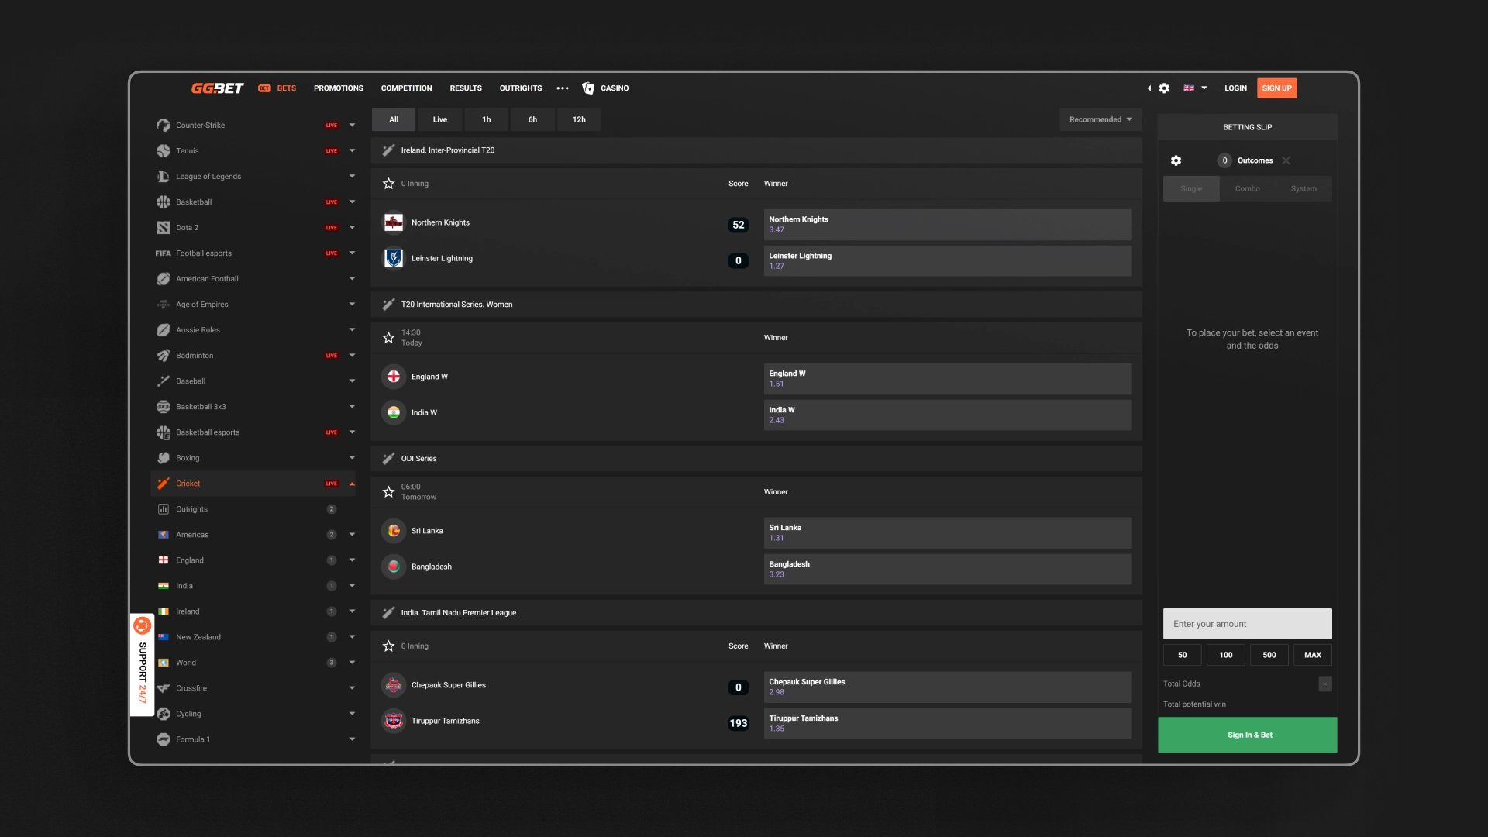Select the England flag in sidebar

[x=164, y=560]
